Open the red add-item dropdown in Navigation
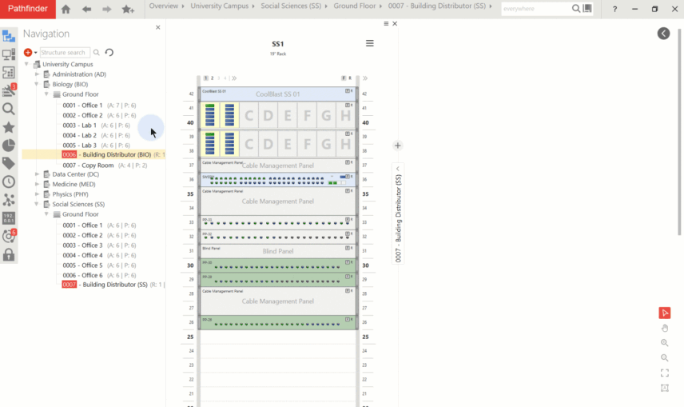Screen dimensions: 684x407 (30, 53)
